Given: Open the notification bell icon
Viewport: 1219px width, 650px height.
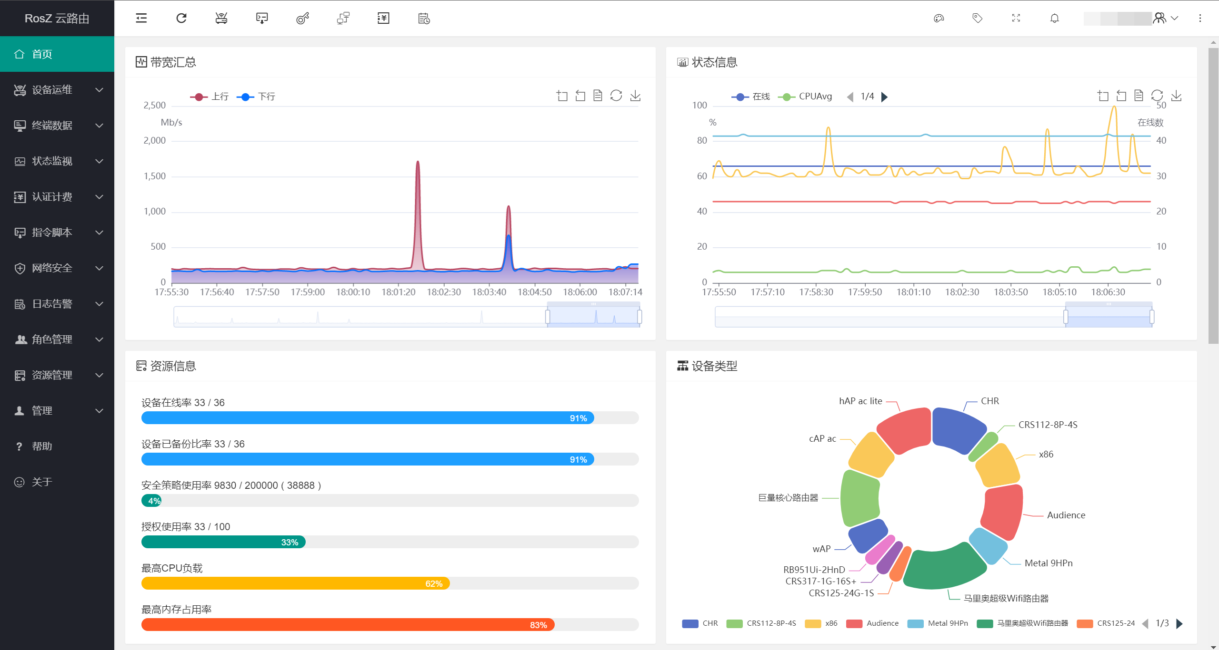Looking at the screenshot, I should [1055, 18].
